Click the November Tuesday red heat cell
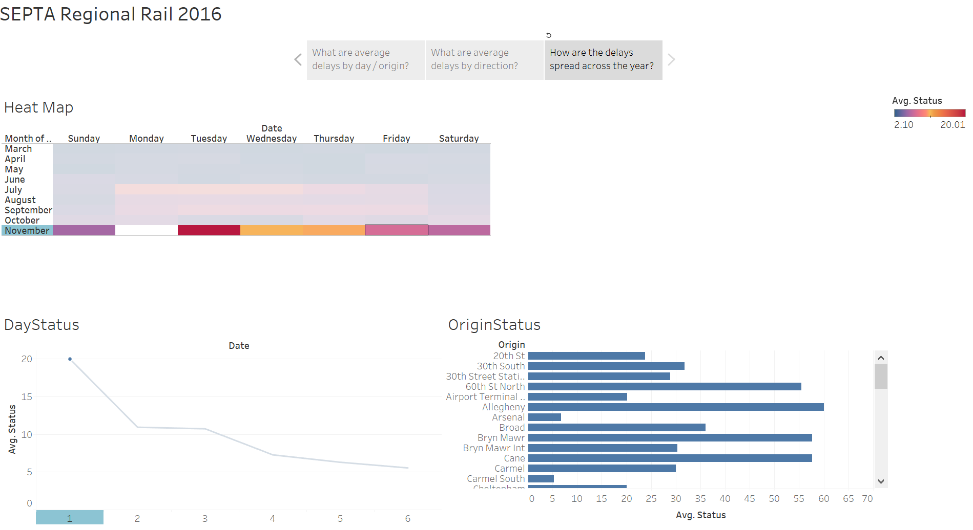The image size is (973, 530). (x=209, y=231)
